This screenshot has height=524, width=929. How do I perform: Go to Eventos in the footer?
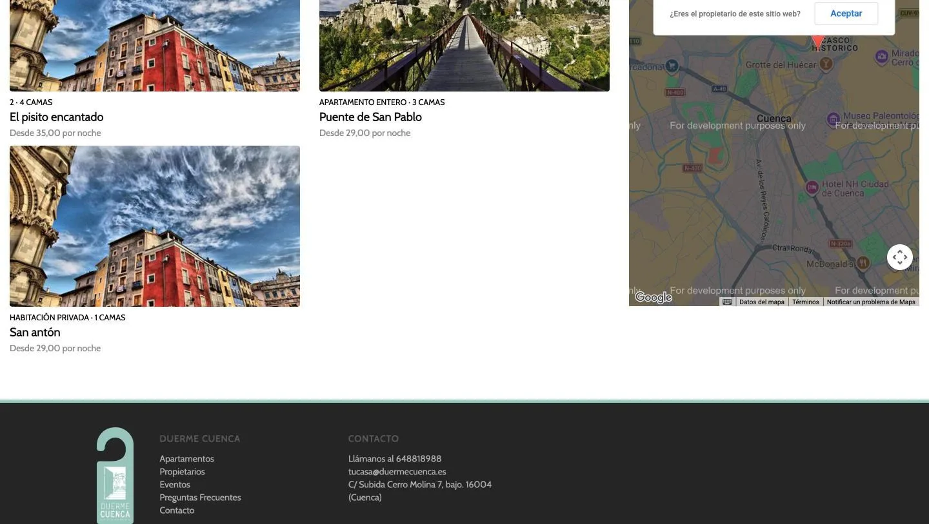(x=175, y=485)
